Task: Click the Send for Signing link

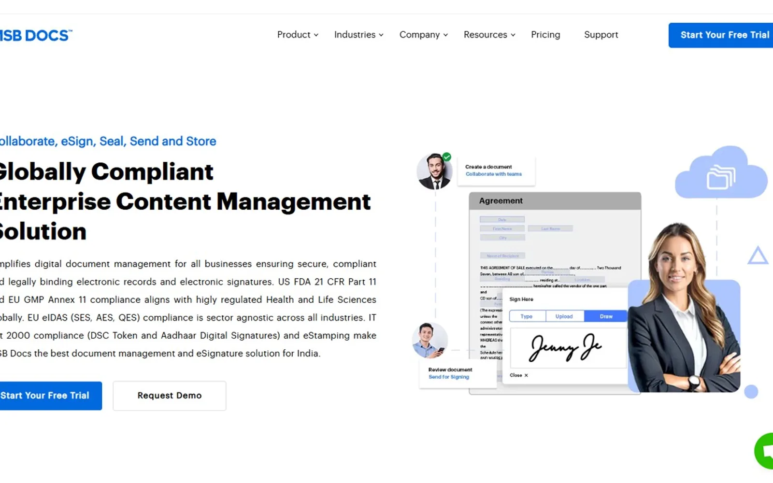Action: (449, 377)
